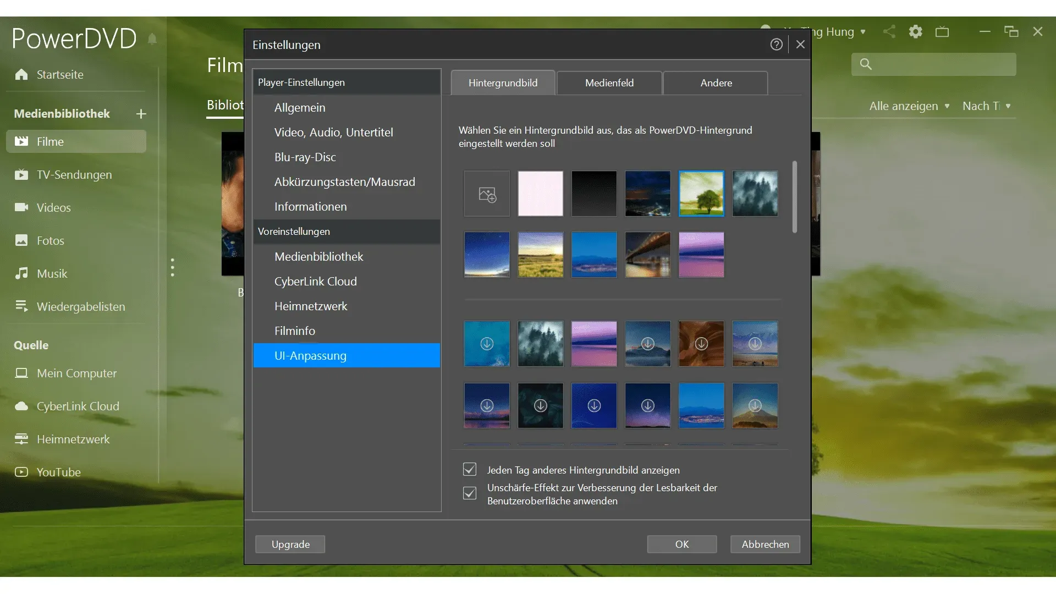Download the dark leaves wallpaper
The width and height of the screenshot is (1056, 594).
click(x=541, y=406)
